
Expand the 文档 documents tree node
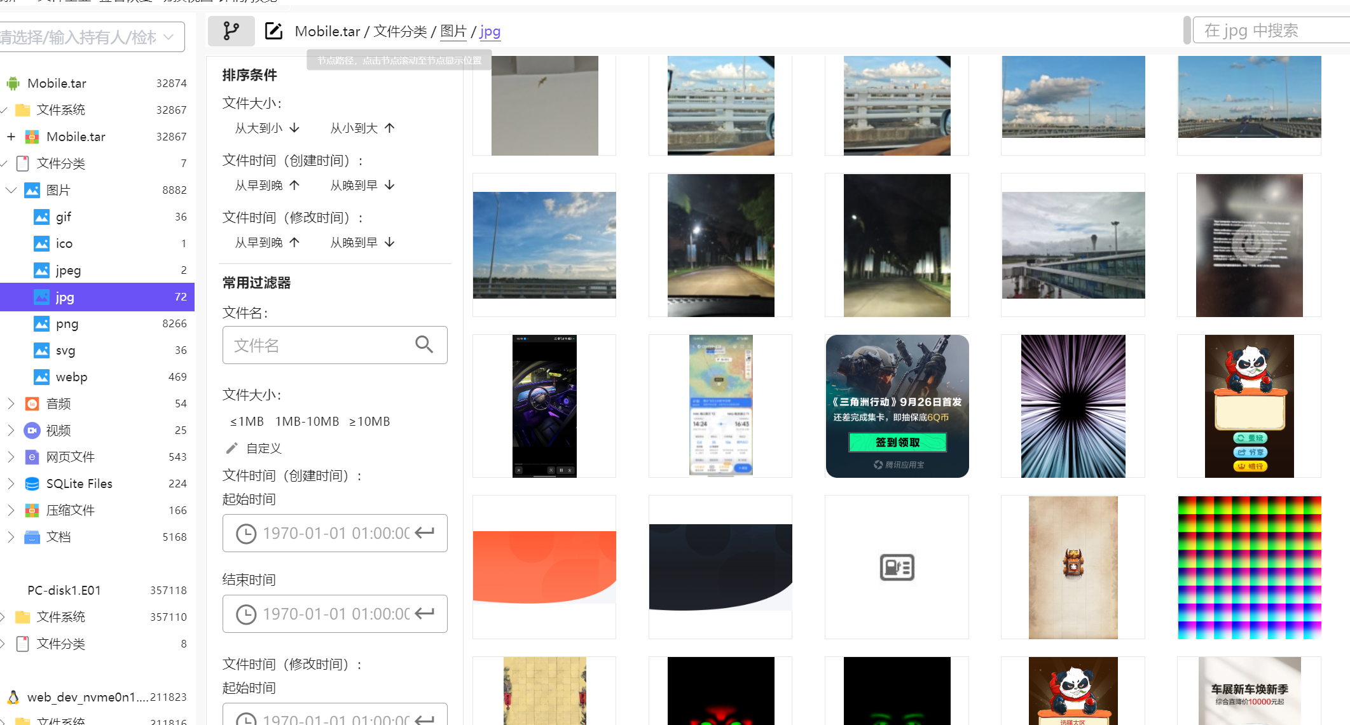[11, 537]
